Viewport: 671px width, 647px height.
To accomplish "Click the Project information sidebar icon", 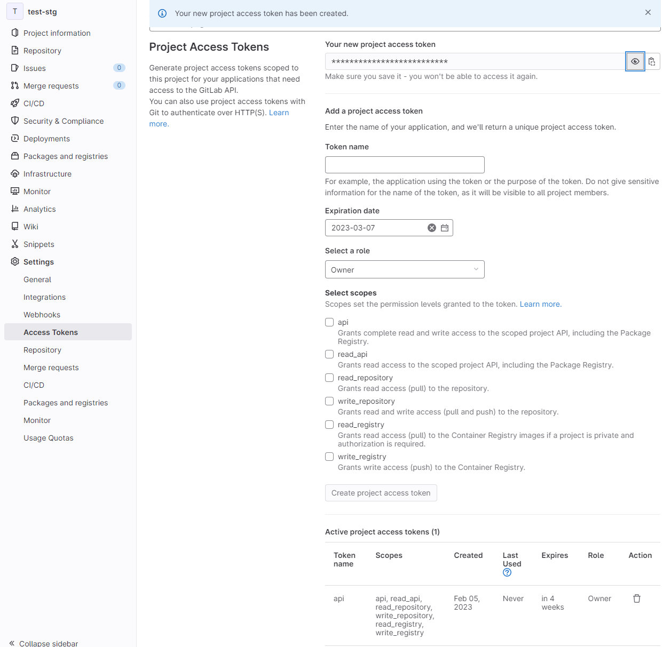I will [x=15, y=33].
